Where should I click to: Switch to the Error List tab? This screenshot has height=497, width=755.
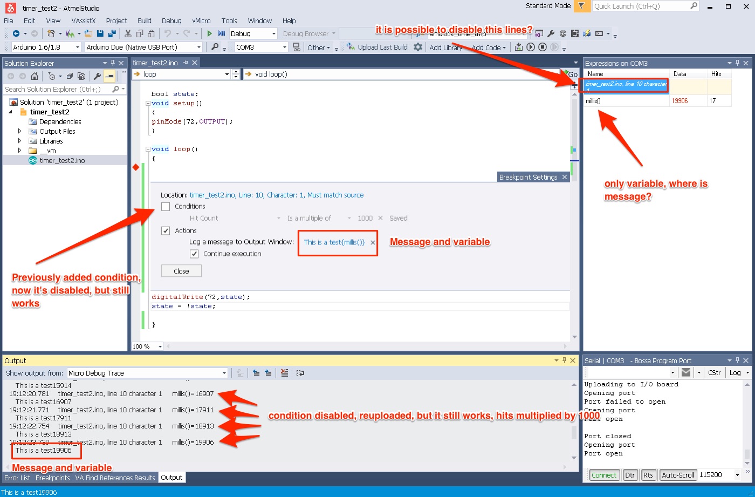click(x=17, y=478)
